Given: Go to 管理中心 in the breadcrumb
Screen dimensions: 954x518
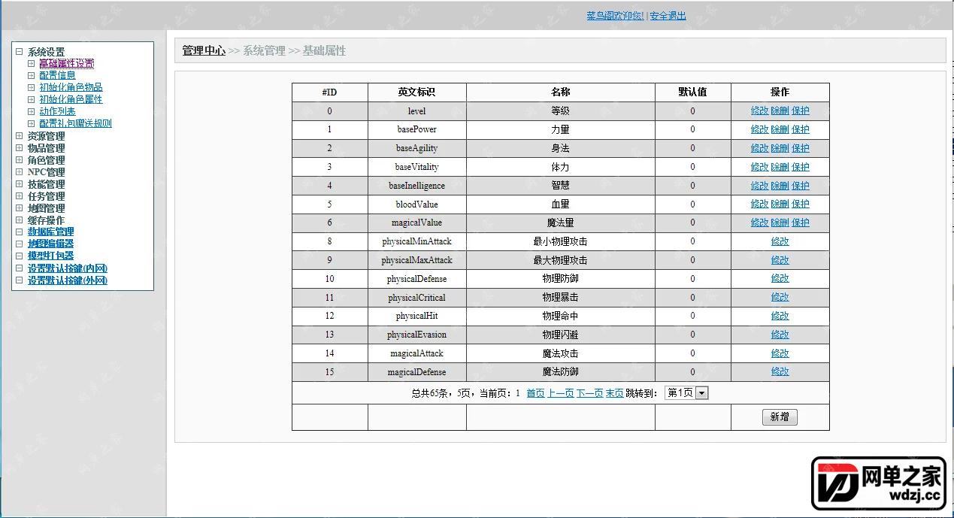Looking at the screenshot, I should click(204, 51).
